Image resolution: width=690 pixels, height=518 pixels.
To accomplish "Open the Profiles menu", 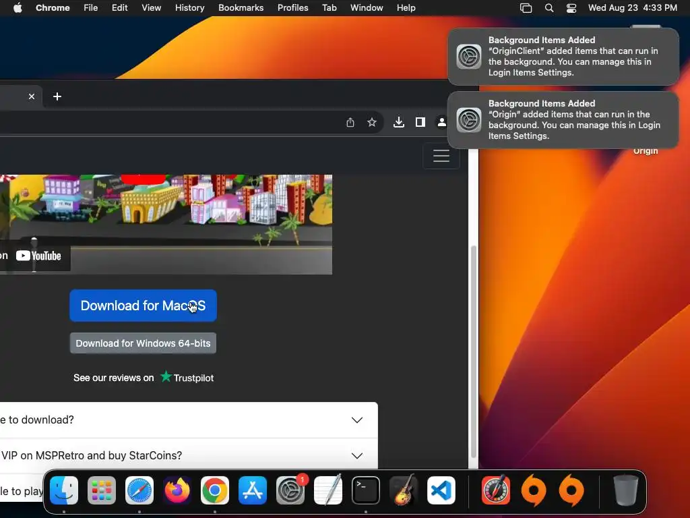I will (x=292, y=8).
